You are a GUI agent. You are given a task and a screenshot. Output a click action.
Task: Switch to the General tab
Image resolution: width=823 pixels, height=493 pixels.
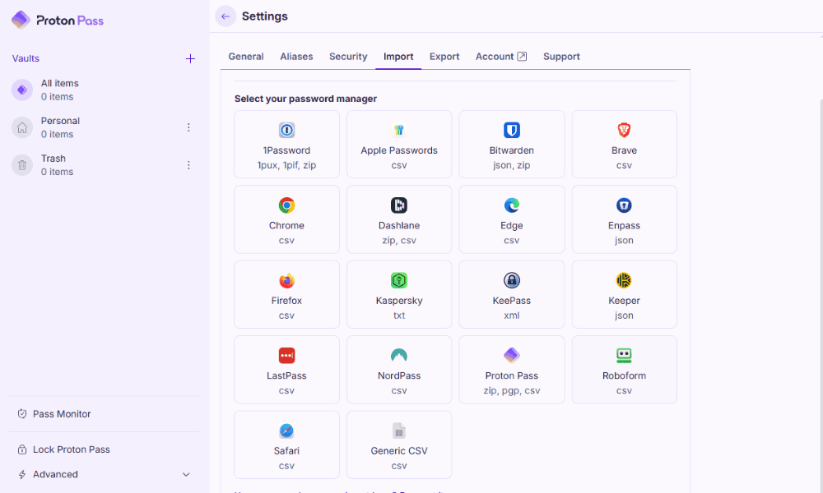point(246,57)
